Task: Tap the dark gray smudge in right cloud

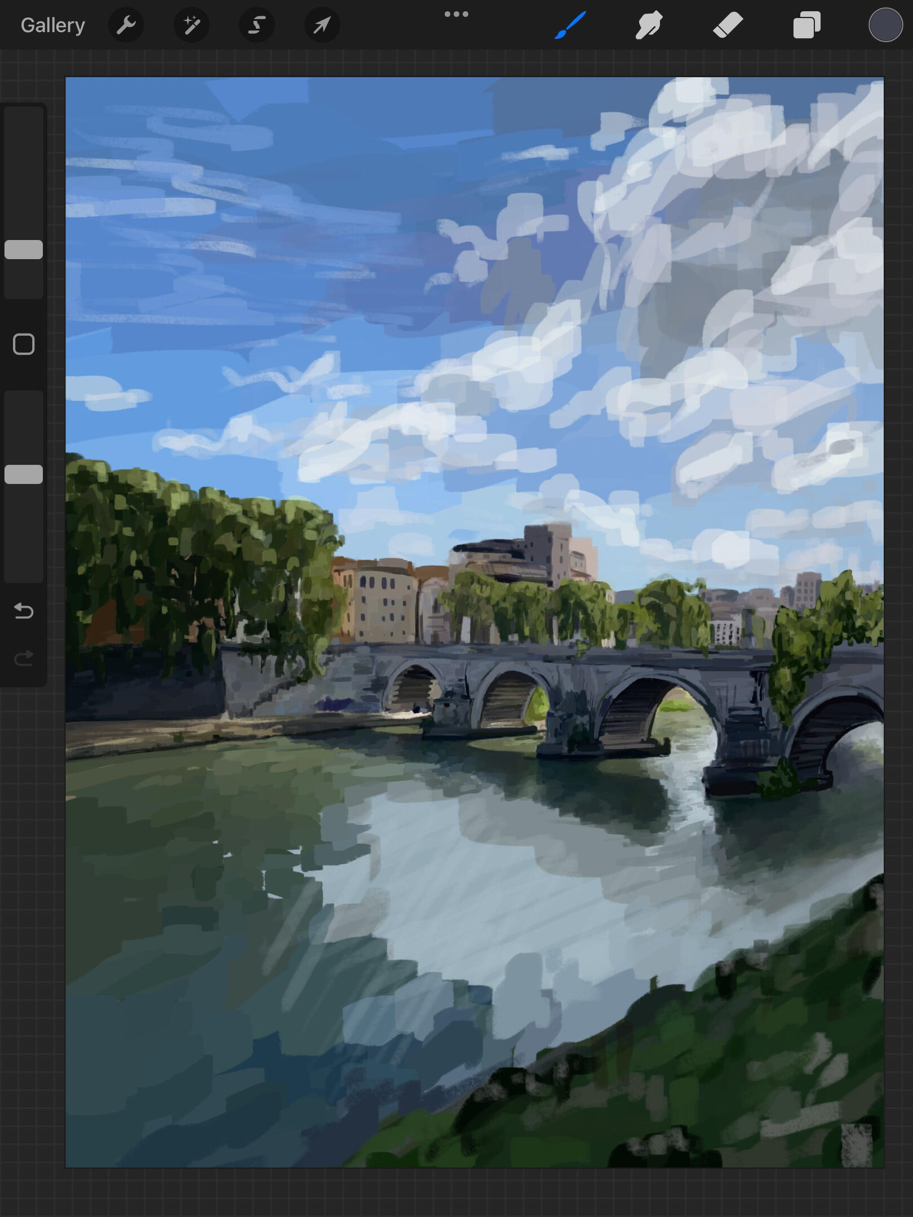Action: (841, 447)
